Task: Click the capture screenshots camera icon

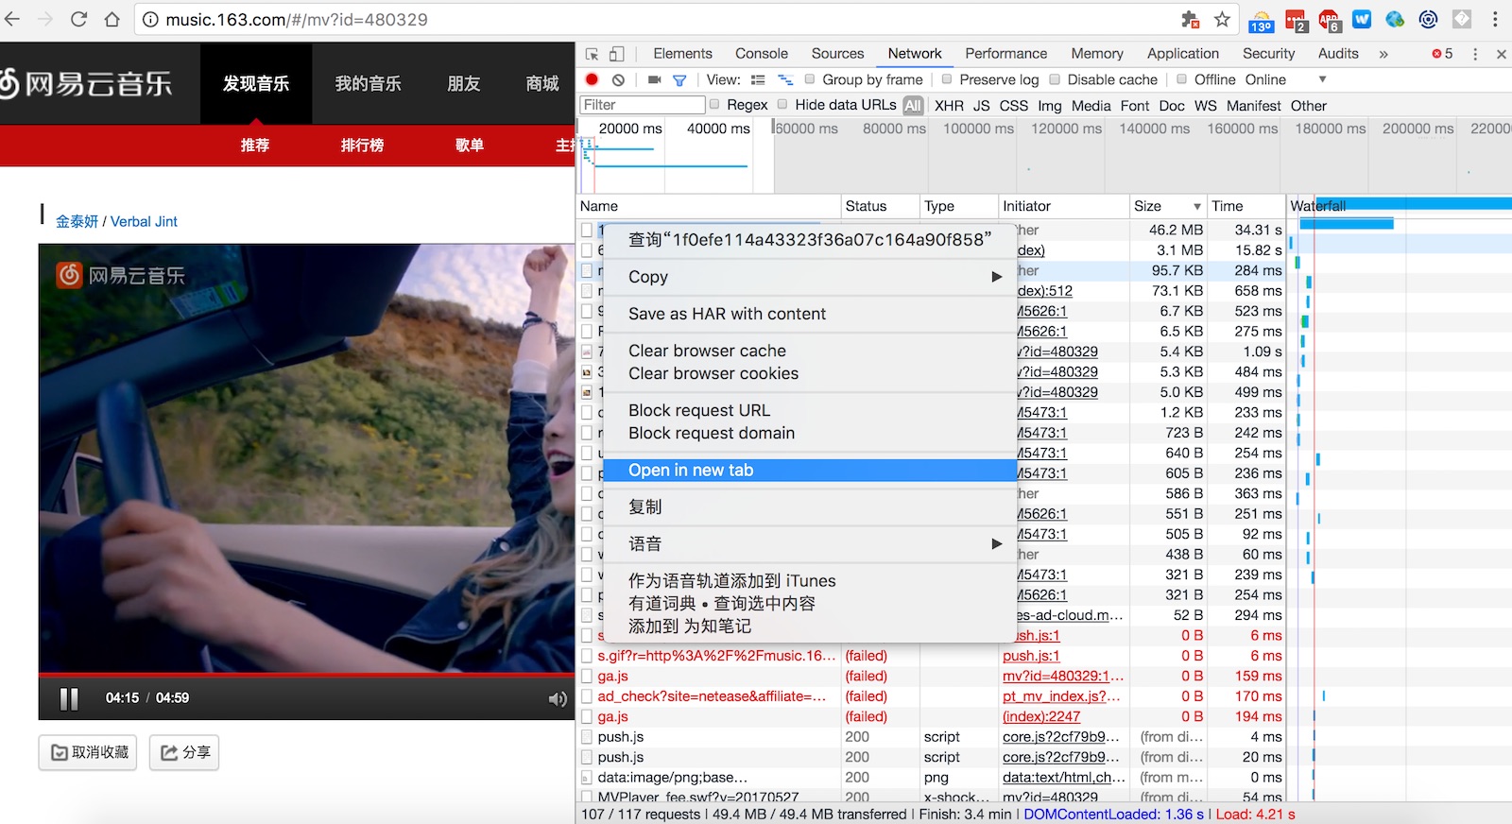Action: (x=654, y=80)
